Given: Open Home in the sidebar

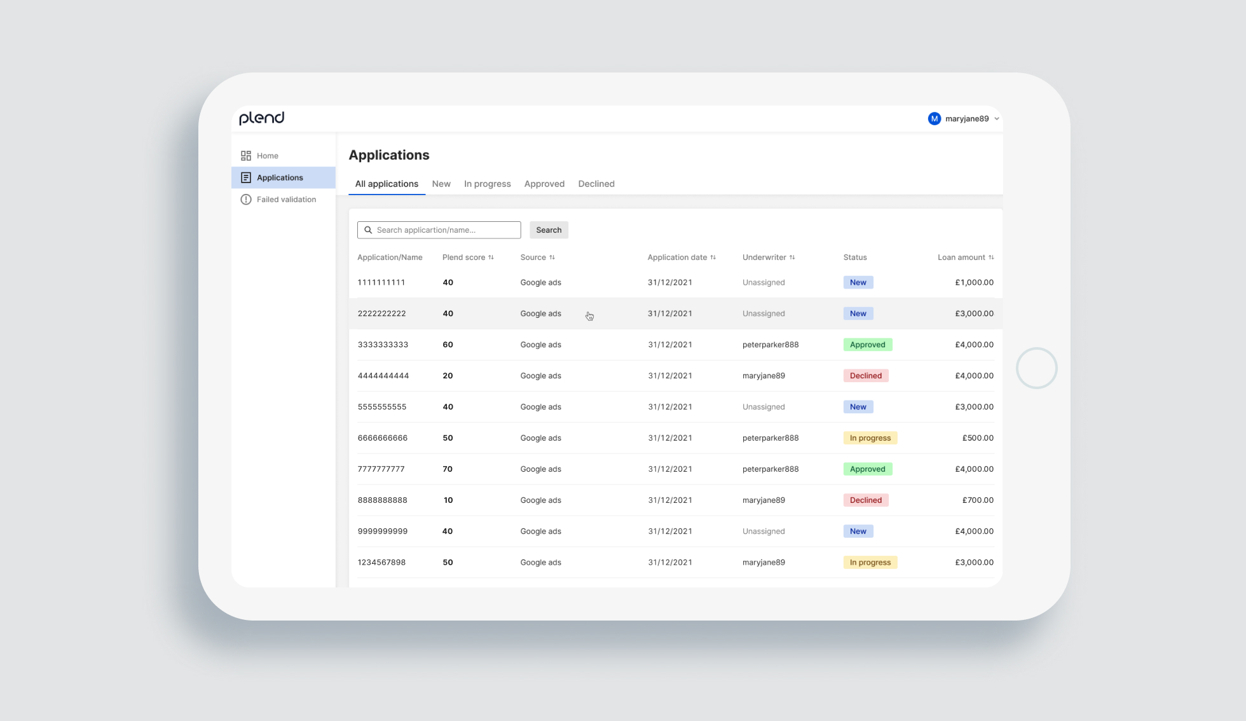Looking at the screenshot, I should pyautogui.click(x=284, y=156).
